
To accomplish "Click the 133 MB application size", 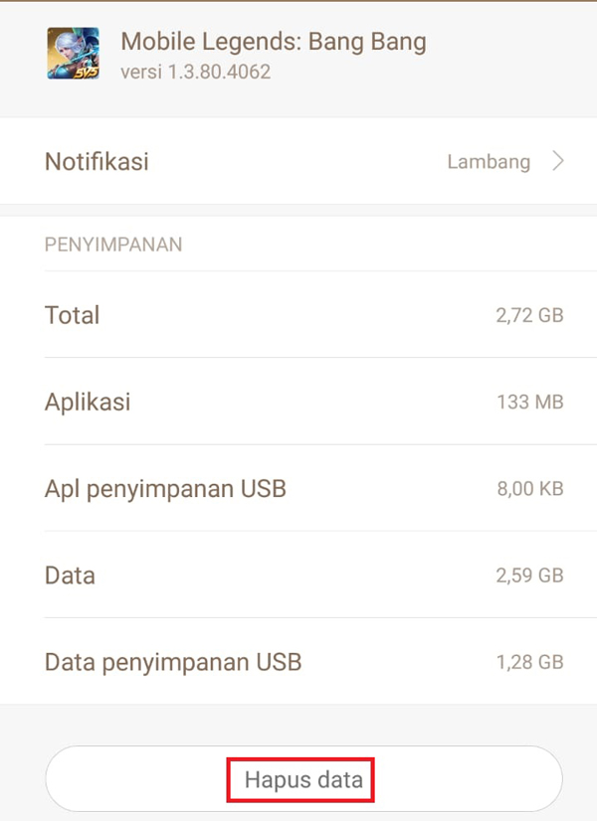I will tap(530, 403).
